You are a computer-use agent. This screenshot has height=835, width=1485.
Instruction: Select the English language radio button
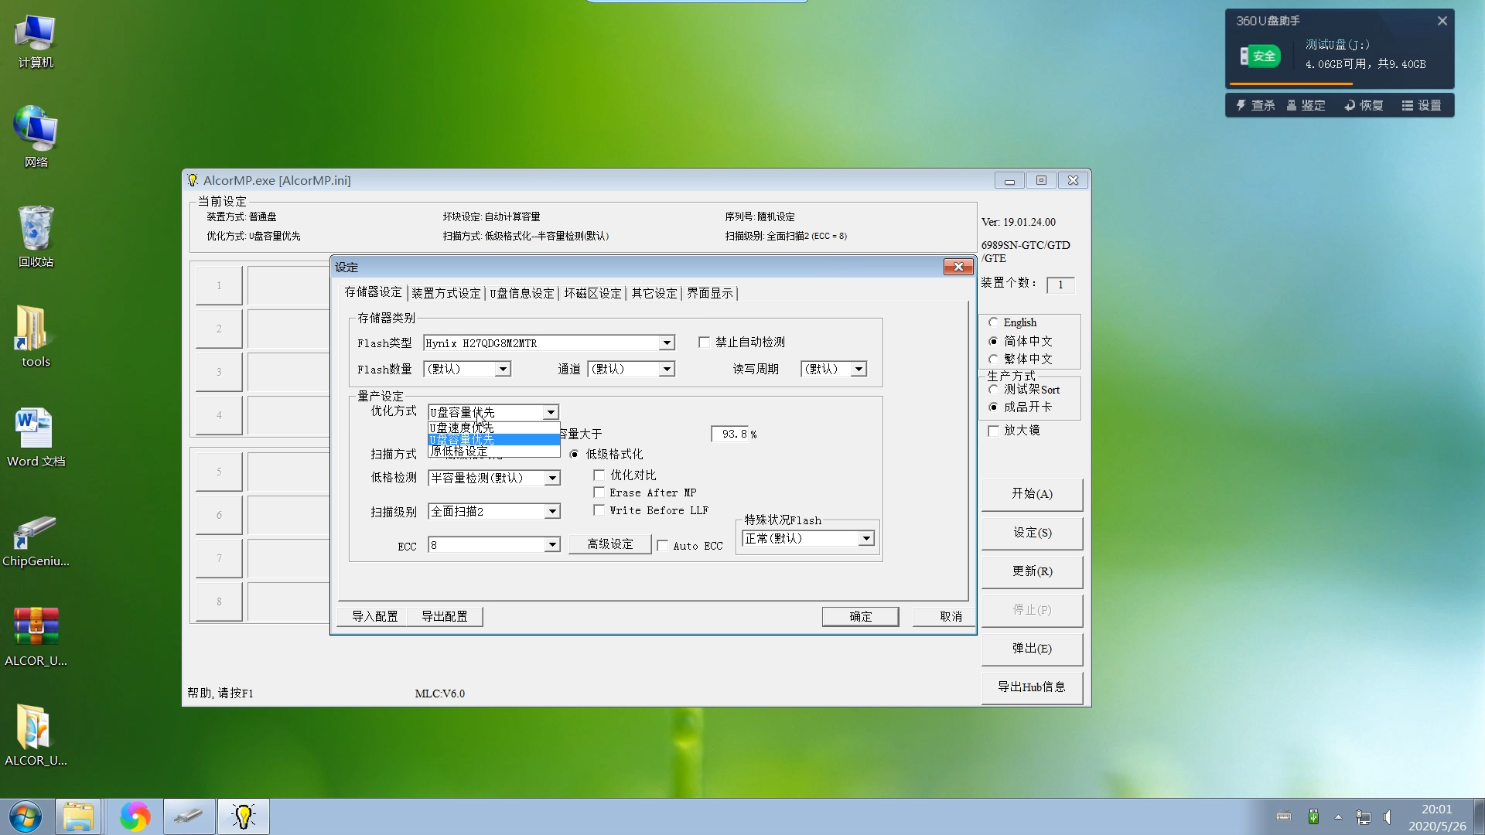pos(994,322)
